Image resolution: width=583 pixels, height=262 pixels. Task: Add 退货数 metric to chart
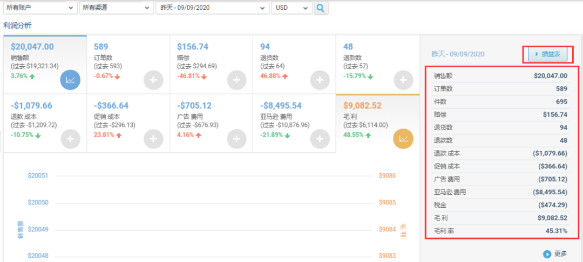point(320,80)
